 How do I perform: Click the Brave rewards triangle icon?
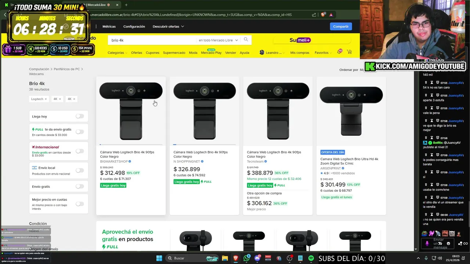[x=331, y=15]
